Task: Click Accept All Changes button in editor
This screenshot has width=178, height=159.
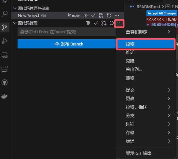Action: (162, 13)
